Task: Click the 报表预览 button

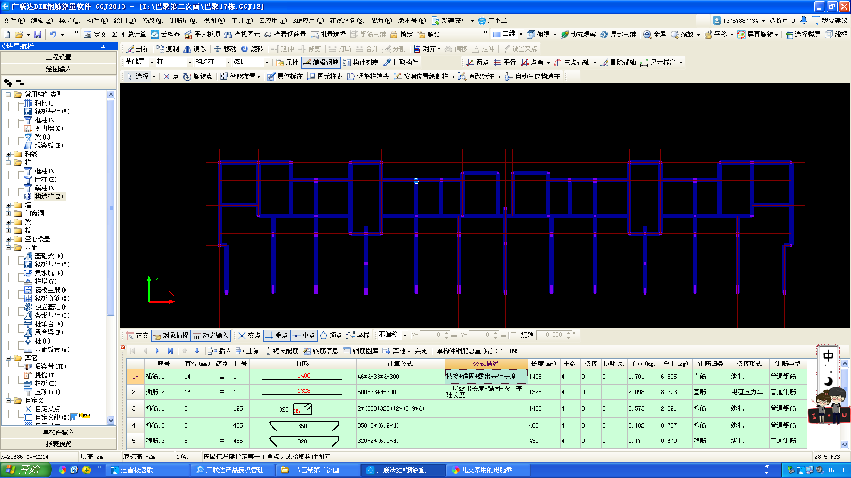Action: [x=59, y=443]
